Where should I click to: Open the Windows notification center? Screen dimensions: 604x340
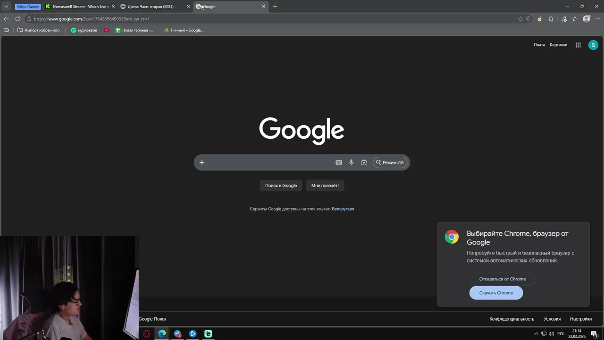tap(594, 334)
